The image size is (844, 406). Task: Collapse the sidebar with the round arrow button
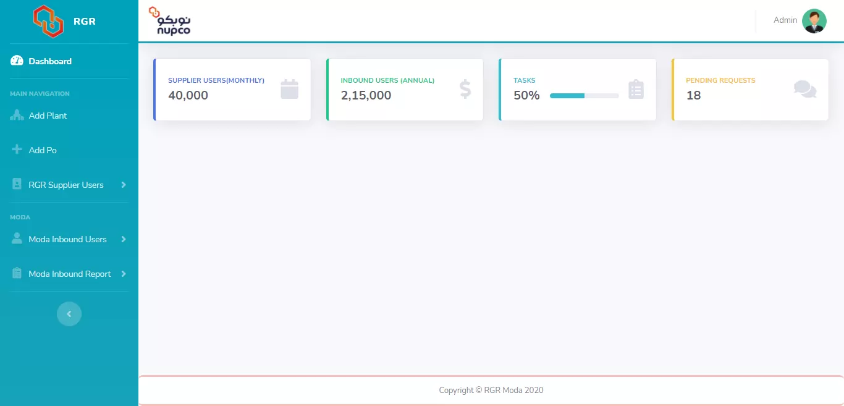click(x=69, y=314)
